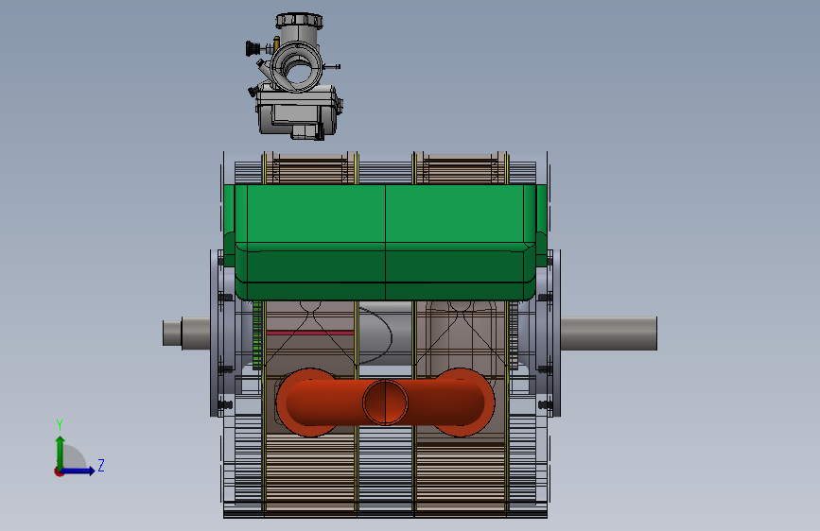Viewport: 820px width, 531px height.
Task: Select the round center port of the orange manifold
Action: 386,403
